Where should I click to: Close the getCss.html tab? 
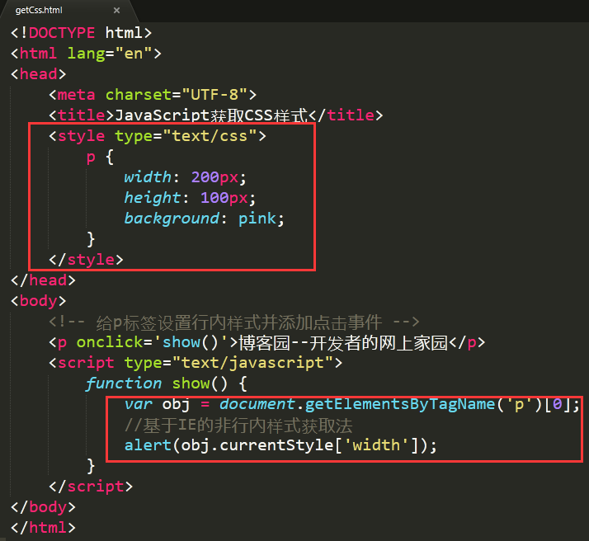pos(117,11)
